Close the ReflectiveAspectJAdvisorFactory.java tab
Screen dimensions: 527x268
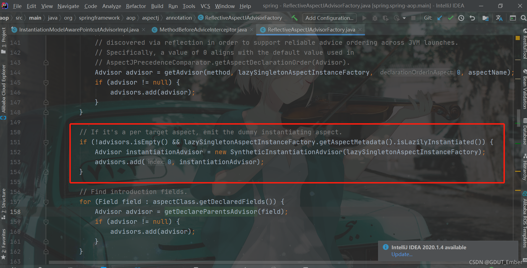coord(360,30)
